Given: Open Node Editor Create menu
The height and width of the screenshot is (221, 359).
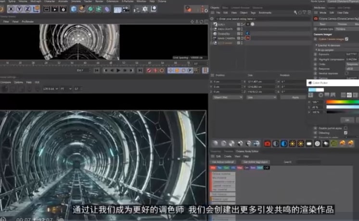Looking at the screenshot, I should point(228,156).
